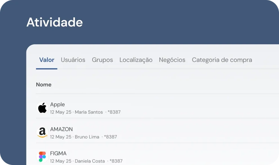Click card number *8387 on Apple row
The image size is (279, 165).
(114, 112)
